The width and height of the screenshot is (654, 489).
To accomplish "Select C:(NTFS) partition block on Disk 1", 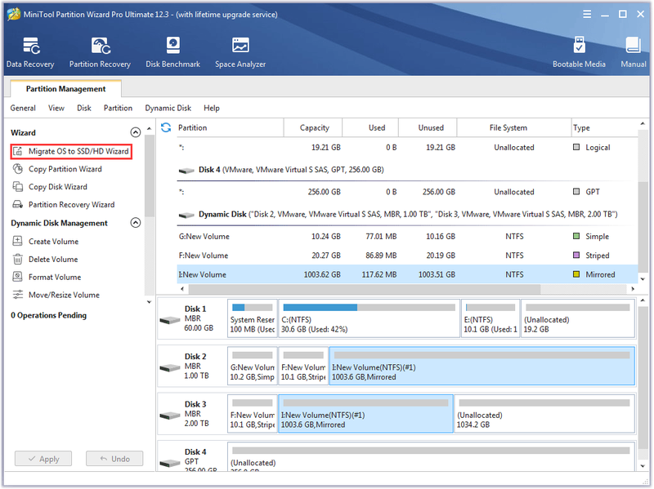I will point(370,318).
